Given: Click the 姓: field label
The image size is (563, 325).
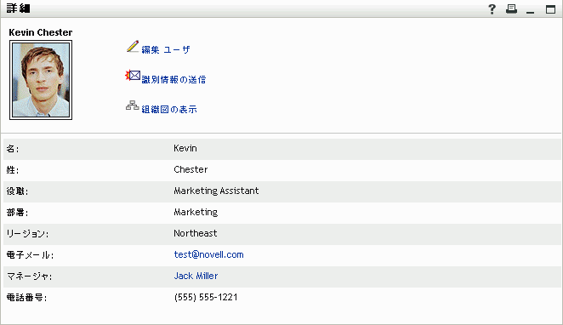Looking at the screenshot, I should pyautogui.click(x=13, y=170).
